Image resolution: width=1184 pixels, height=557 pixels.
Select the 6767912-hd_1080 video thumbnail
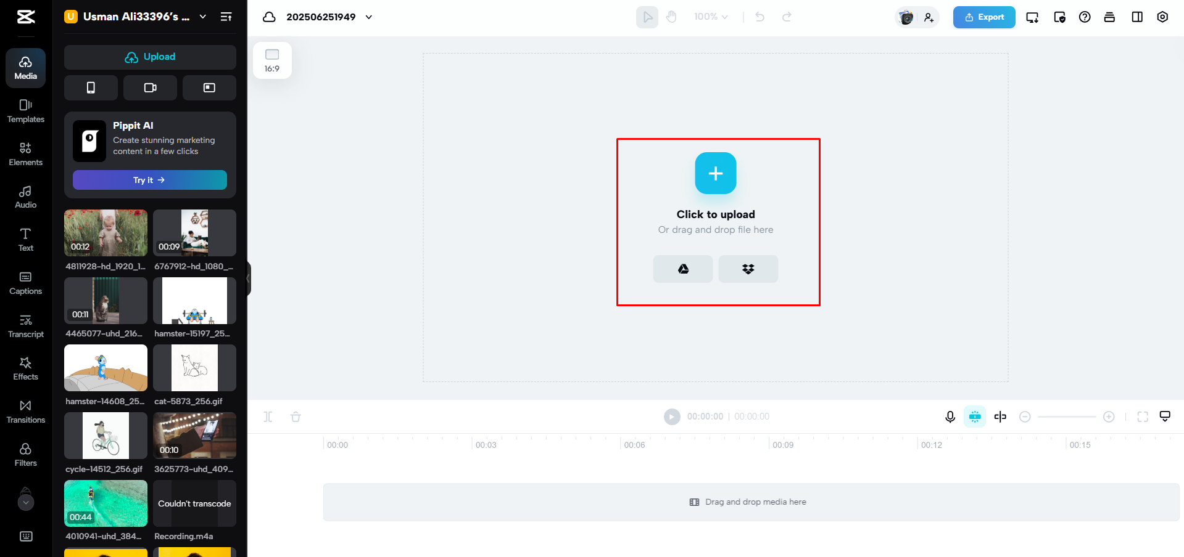click(x=194, y=233)
